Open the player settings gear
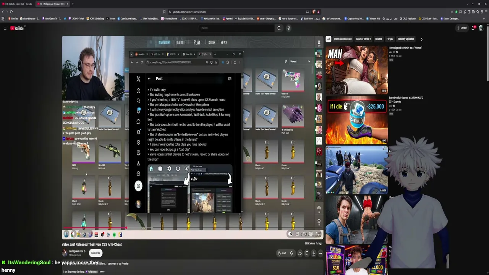Viewport: 489px width, 275px height. coord(304,234)
